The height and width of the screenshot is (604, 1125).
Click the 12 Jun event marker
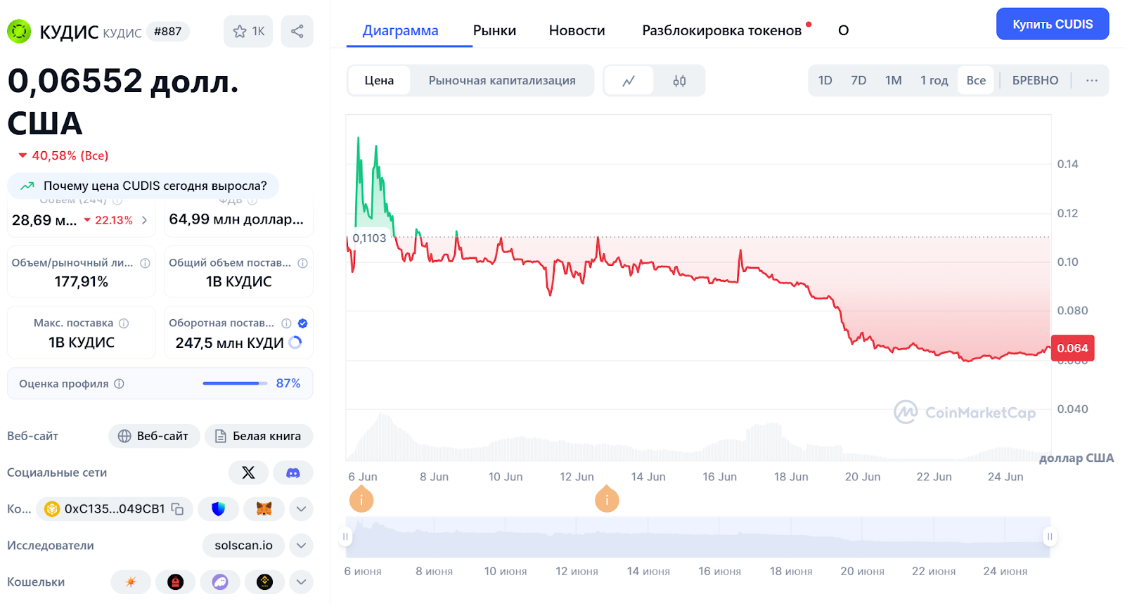607,499
